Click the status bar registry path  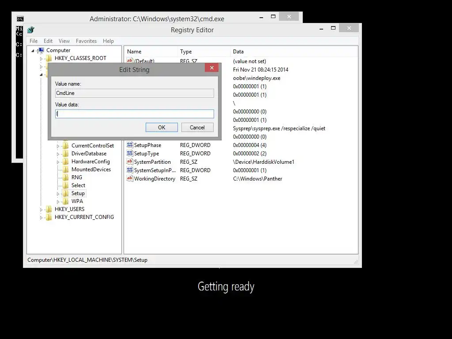coord(87,260)
